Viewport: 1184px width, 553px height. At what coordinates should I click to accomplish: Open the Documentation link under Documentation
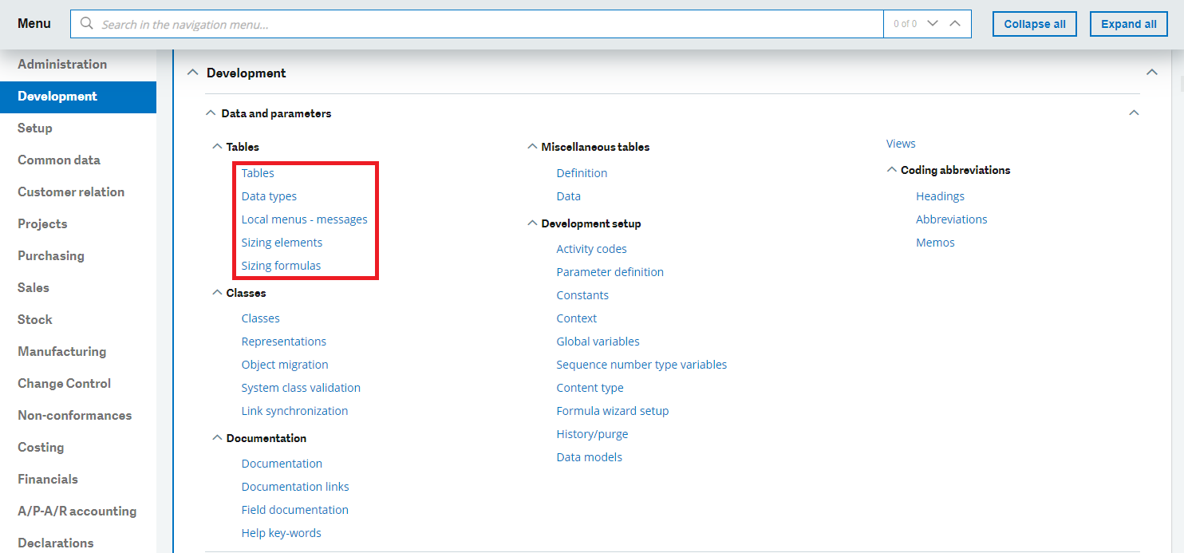[x=282, y=464]
